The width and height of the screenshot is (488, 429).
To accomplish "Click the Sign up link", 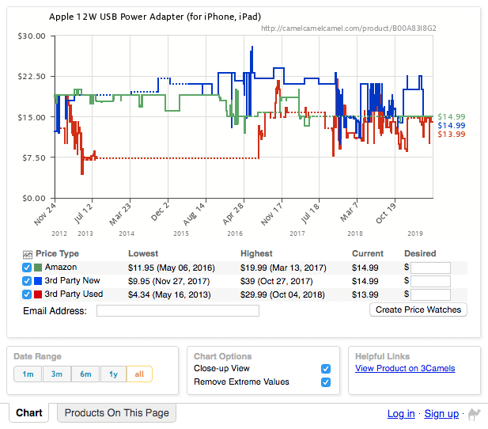I will pyautogui.click(x=441, y=414).
